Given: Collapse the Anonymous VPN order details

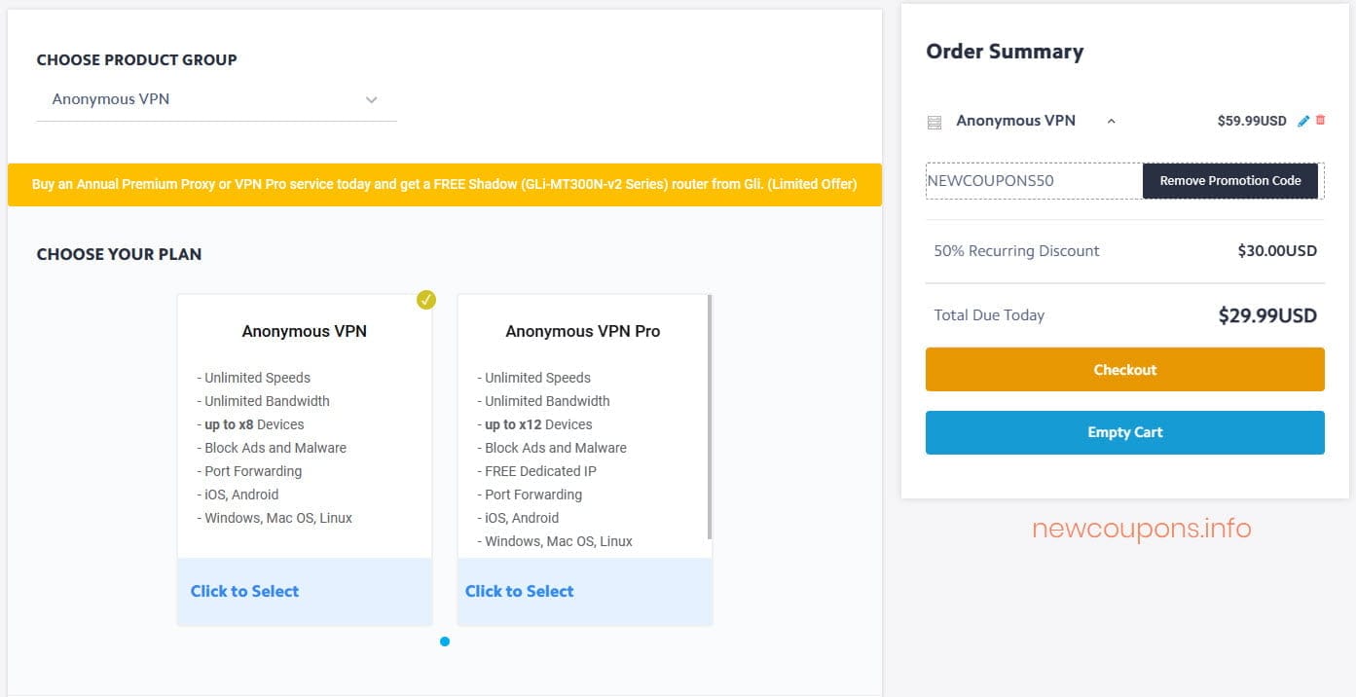Looking at the screenshot, I should point(1111,121).
